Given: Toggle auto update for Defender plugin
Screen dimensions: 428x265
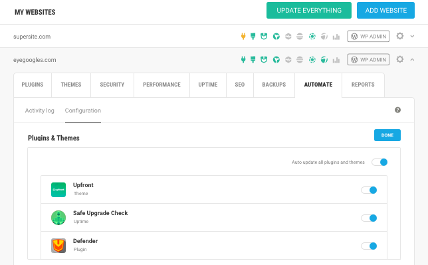Looking at the screenshot, I should pos(369,246).
